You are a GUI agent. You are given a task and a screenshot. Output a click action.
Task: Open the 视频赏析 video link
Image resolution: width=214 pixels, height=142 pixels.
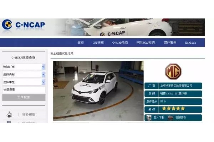(x=181, y=118)
